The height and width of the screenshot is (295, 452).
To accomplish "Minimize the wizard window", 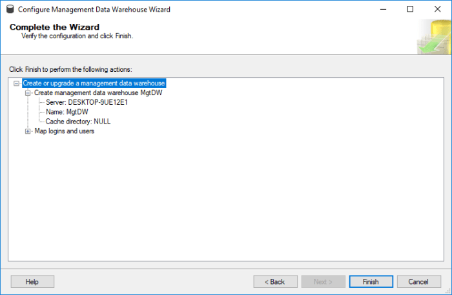I will 380,10.
